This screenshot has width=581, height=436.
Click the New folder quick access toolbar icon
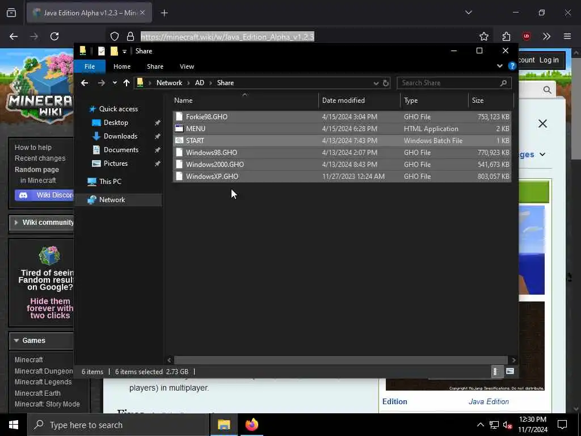tap(114, 51)
